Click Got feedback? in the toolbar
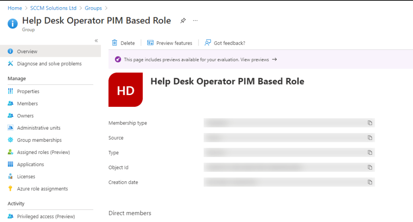The height and width of the screenshot is (222, 413). coord(225,43)
